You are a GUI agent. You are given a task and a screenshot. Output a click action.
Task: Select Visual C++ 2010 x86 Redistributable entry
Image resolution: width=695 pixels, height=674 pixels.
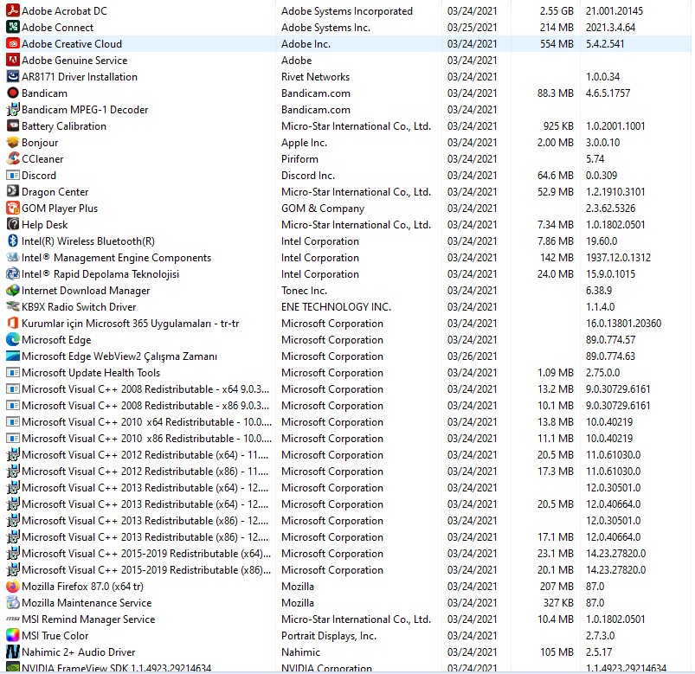pos(146,439)
